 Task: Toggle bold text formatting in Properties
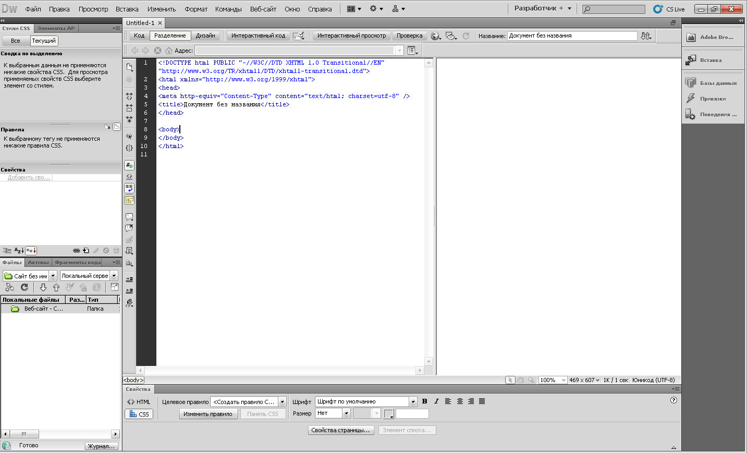[424, 401]
